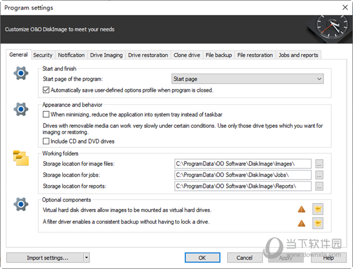
Task: Confirm settings with the OK button
Action: click(x=202, y=257)
